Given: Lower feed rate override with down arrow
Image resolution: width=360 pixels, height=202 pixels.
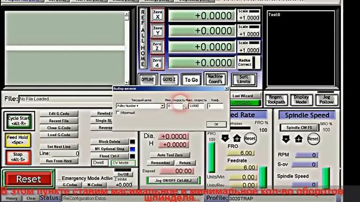Looking at the screenshot, I should pos(225,138).
